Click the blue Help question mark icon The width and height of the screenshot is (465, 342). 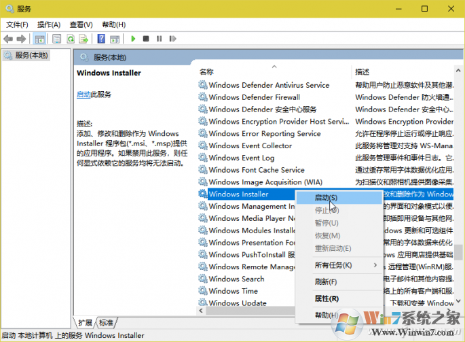tap(101, 39)
